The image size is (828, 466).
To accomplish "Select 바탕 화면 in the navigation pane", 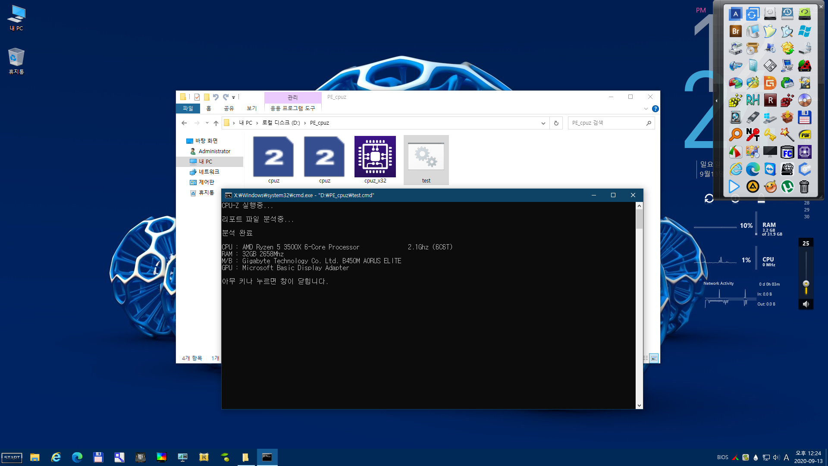I will click(206, 141).
